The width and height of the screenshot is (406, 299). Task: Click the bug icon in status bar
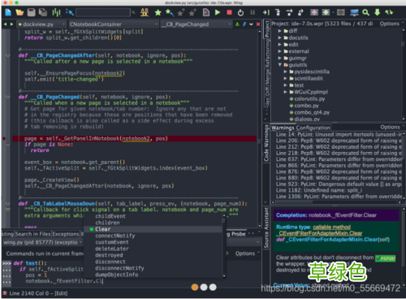(5, 293)
